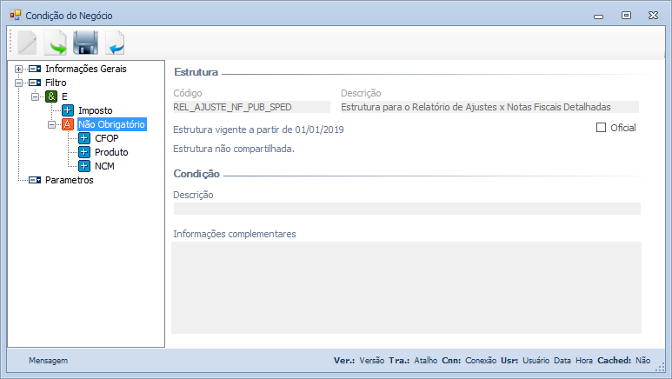This screenshot has height=379, width=672.
Task: Click the Filtro node icon
Action: pos(35,83)
